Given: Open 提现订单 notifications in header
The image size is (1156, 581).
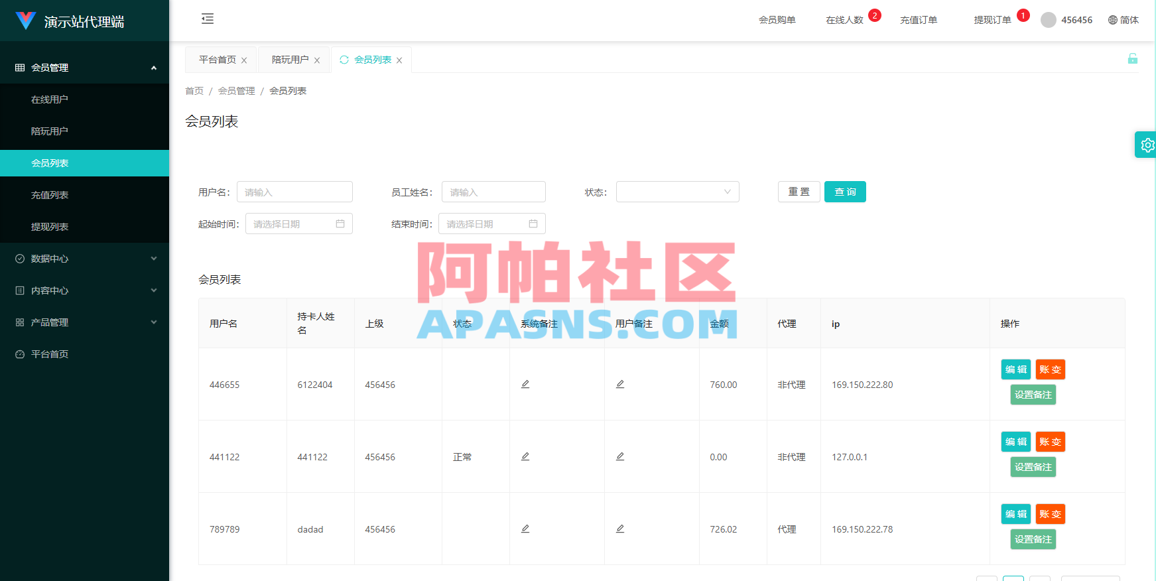Looking at the screenshot, I should pyautogui.click(x=992, y=20).
